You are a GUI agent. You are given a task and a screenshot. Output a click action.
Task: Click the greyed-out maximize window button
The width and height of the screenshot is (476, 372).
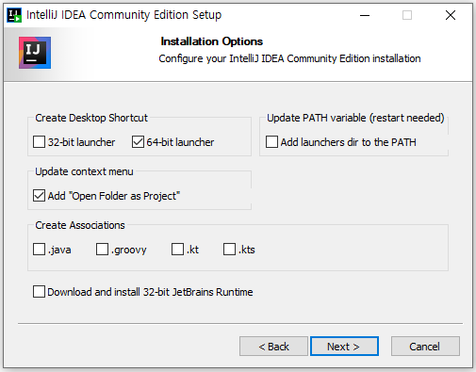407,15
